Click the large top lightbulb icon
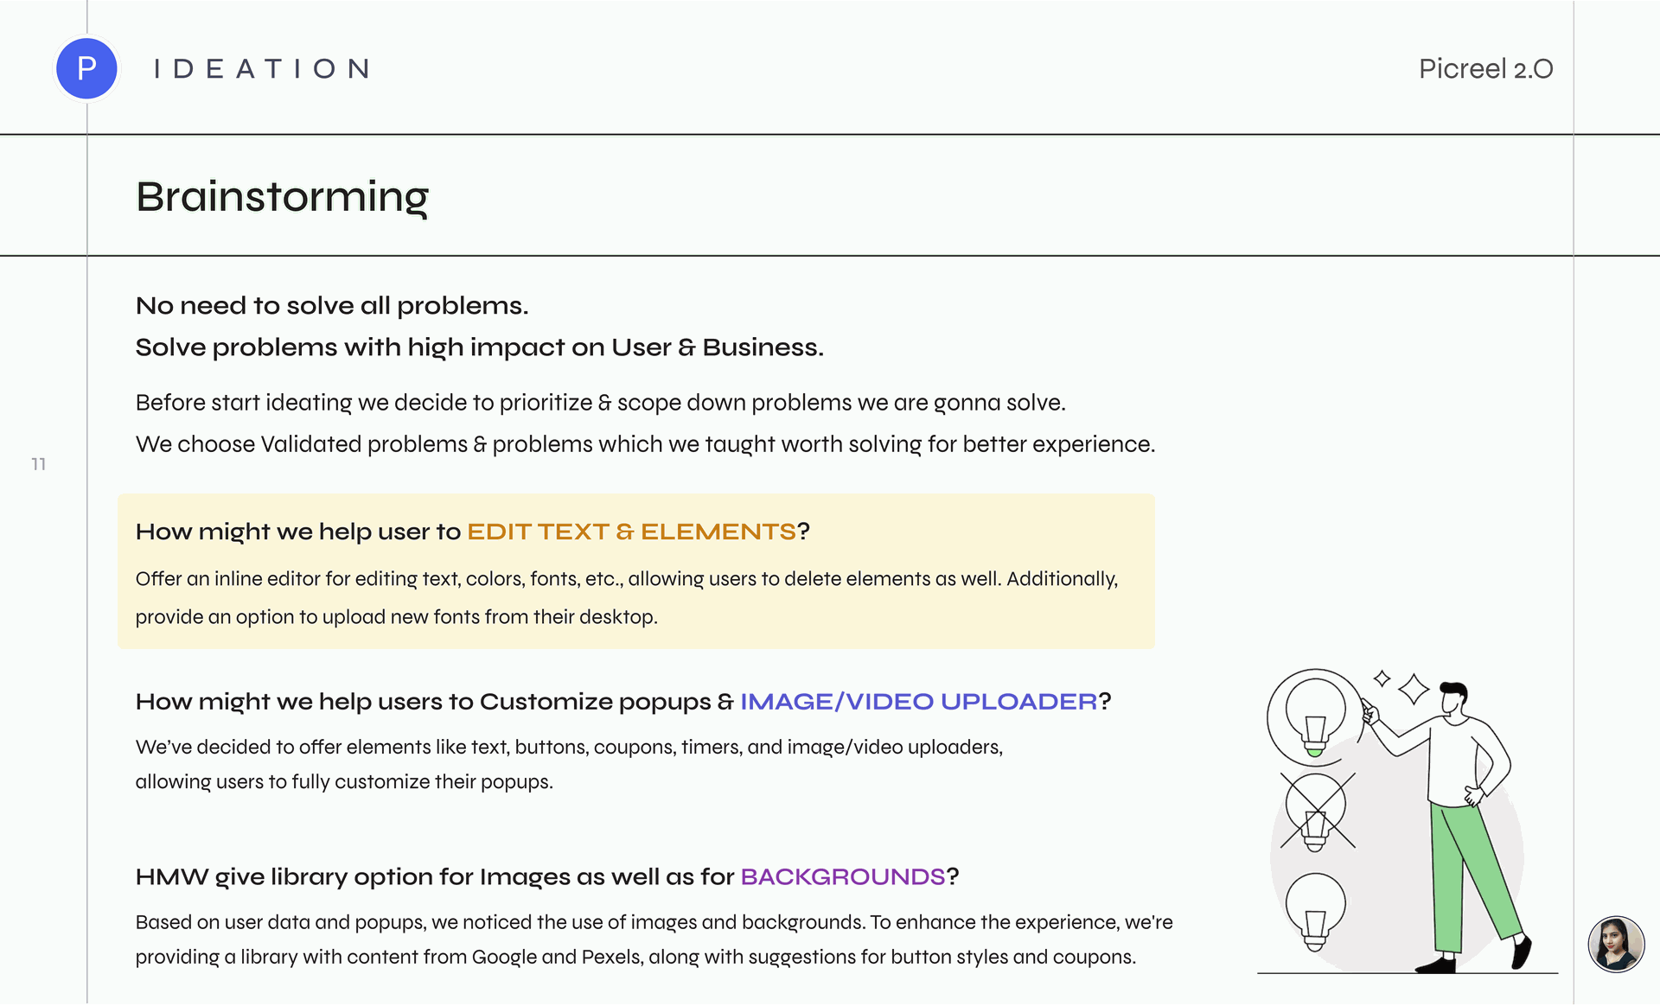The width and height of the screenshot is (1660, 1006). tap(1315, 716)
